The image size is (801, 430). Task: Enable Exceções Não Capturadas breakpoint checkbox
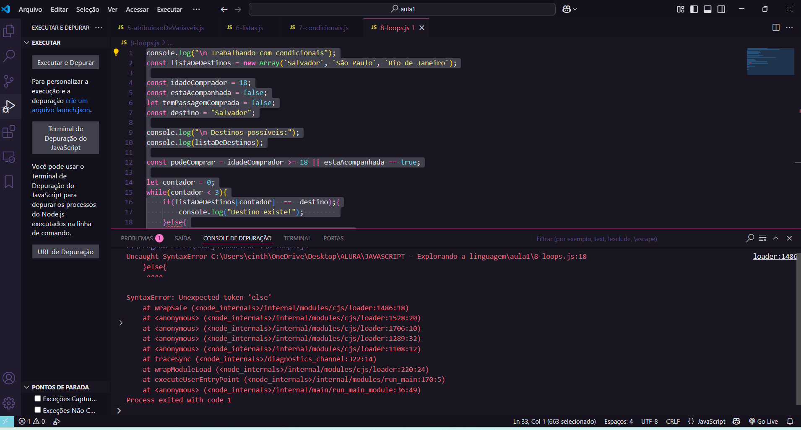[38, 410]
